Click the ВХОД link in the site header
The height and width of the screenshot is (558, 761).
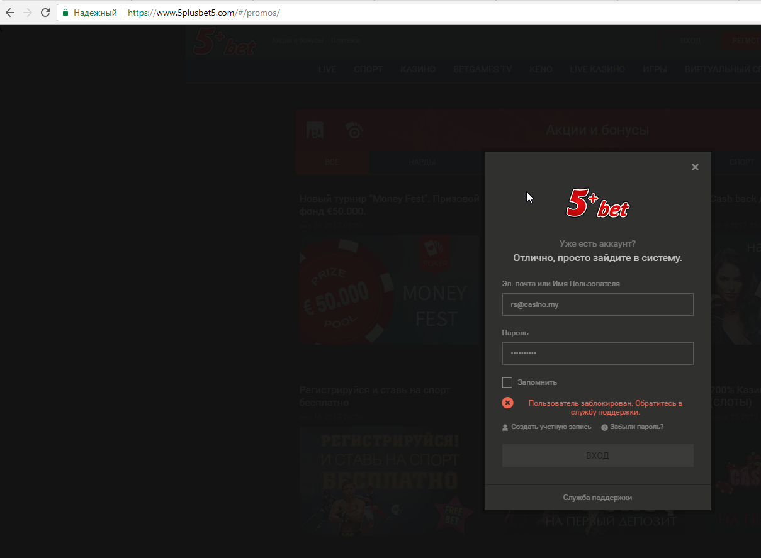[691, 41]
